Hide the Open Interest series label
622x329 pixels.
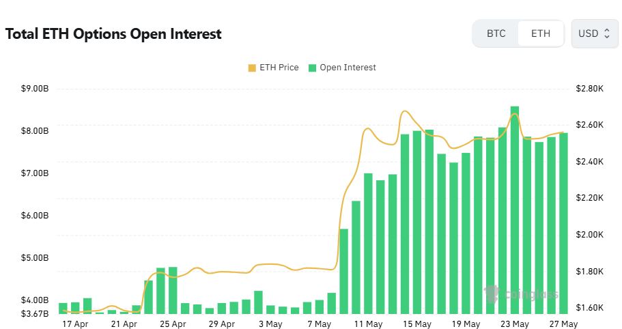tap(348, 68)
